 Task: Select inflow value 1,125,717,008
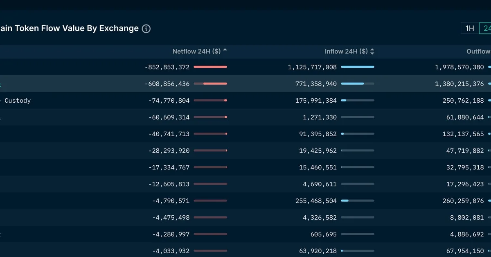(312, 67)
